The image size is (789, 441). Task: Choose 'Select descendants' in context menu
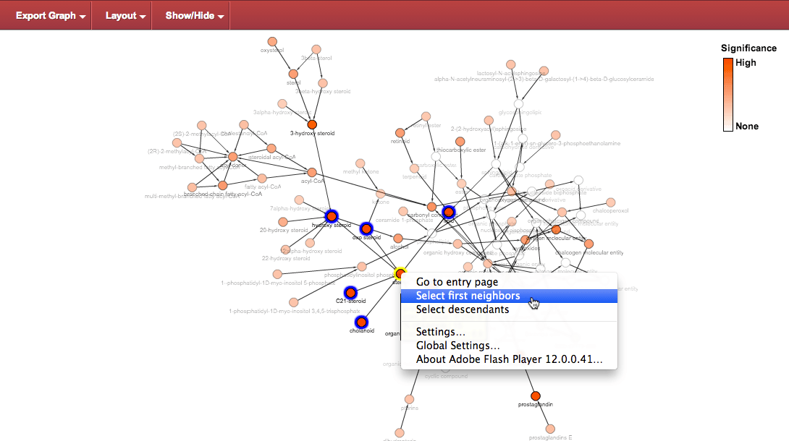point(462,309)
